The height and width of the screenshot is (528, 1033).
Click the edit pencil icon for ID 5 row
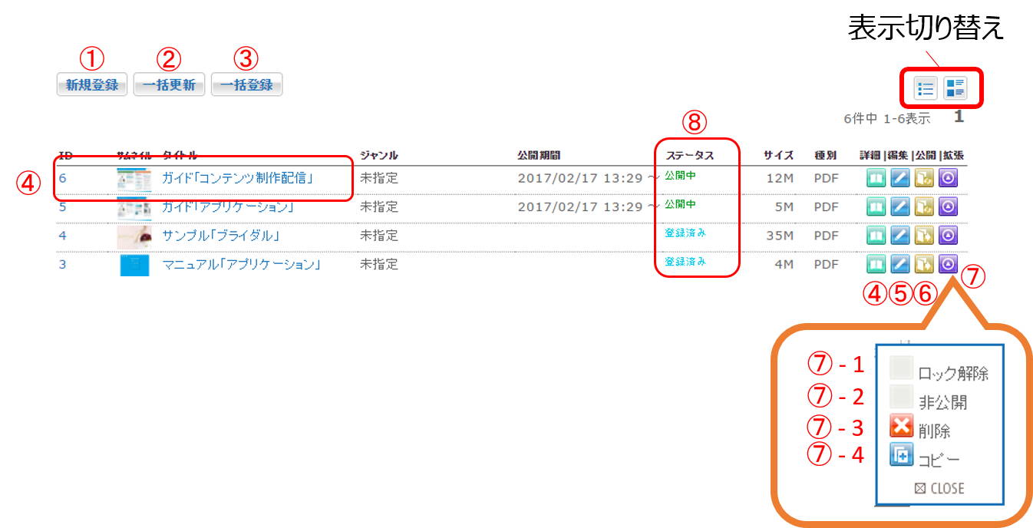click(x=899, y=207)
